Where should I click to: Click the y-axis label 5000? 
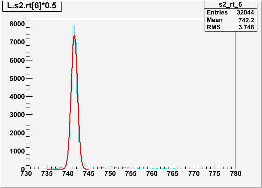pyautogui.click(x=17, y=79)
